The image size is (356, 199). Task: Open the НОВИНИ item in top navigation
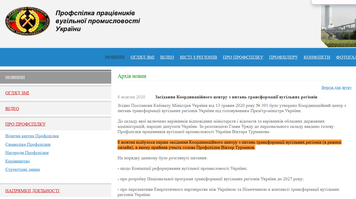115,57
